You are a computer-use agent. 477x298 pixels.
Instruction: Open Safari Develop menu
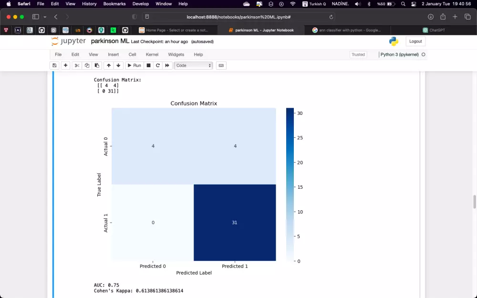click(141, 4)
